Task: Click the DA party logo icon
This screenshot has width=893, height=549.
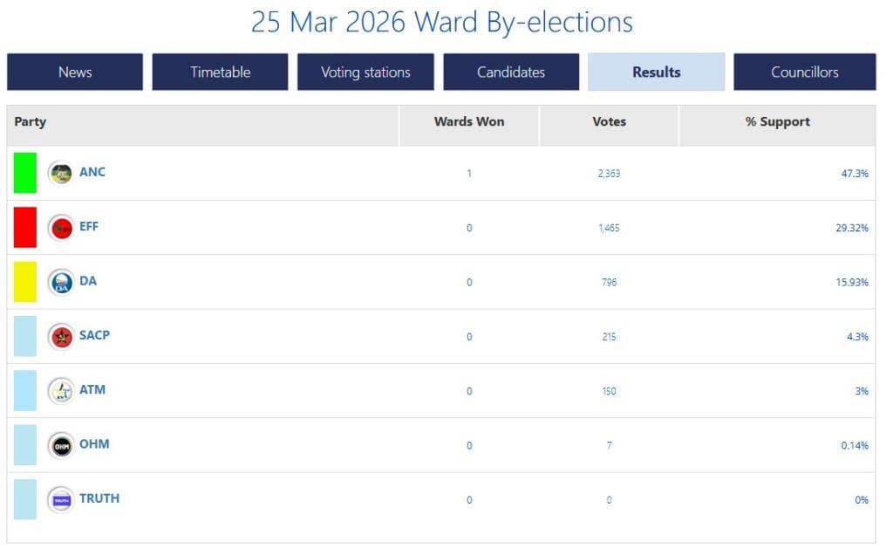Action: (61, 282)
